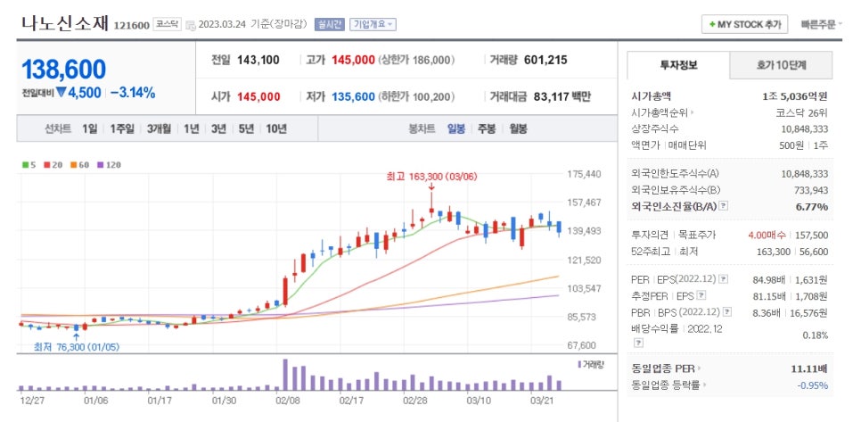The width and height of the screenshot is (861, 422).
Task: Open the 기업개요 dropdown
Action: coord(373,24)
